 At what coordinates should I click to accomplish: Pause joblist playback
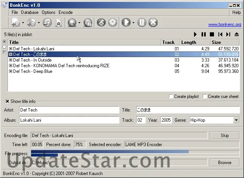pyautogui.click(x=203, y=35)
